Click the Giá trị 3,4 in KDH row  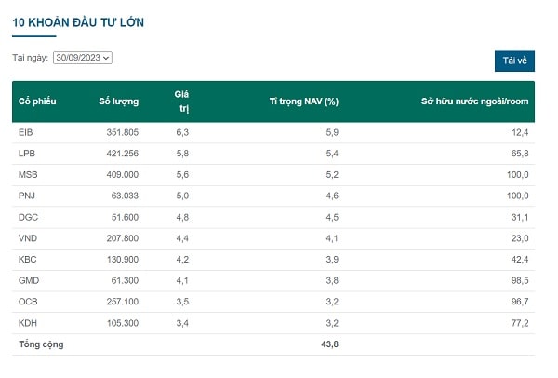coord(182,323)
